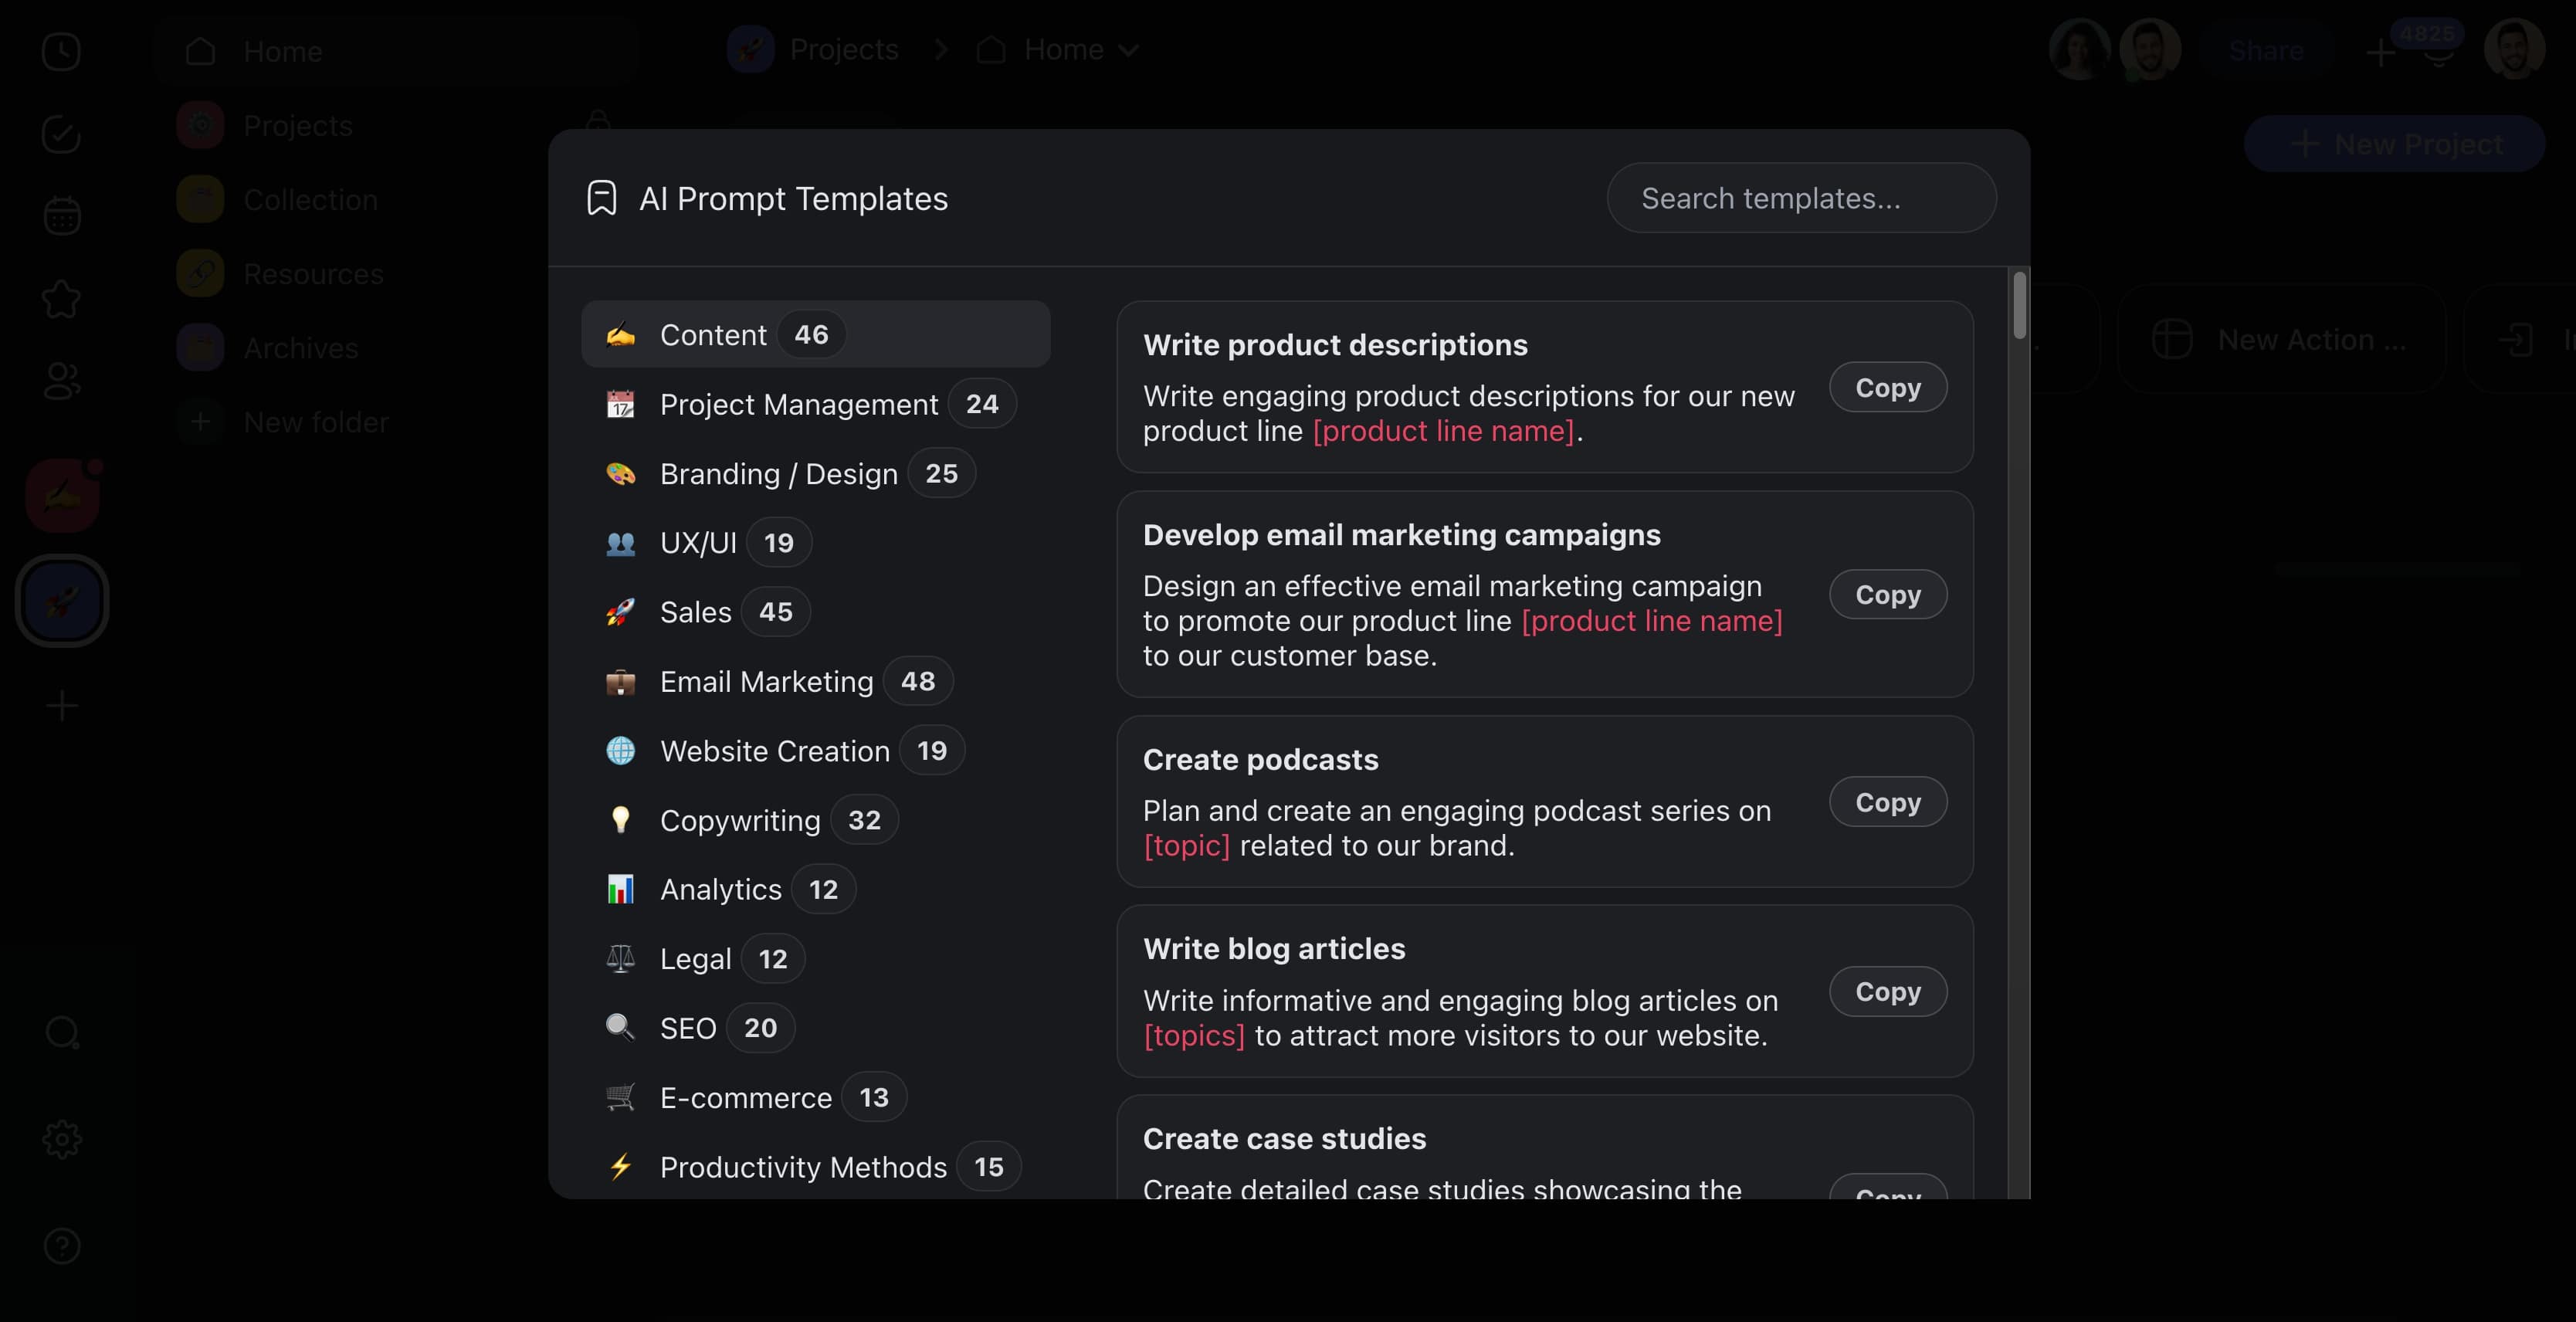Image resolution: width=2576 pixels, height=1322 pixels.
Task: Open the clock history icon in sidebar
Action: [61, 51]
